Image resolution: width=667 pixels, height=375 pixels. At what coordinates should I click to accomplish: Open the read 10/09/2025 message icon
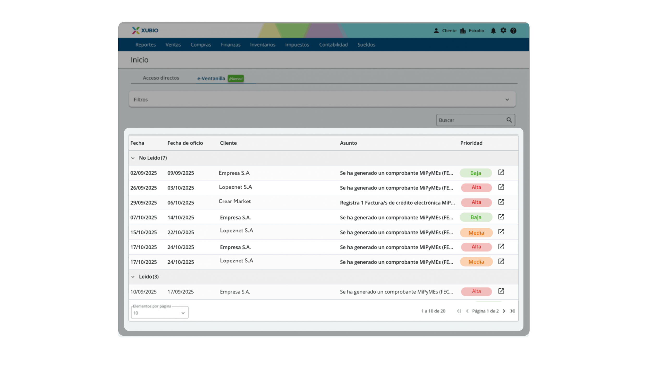click(x=501, y=291)
